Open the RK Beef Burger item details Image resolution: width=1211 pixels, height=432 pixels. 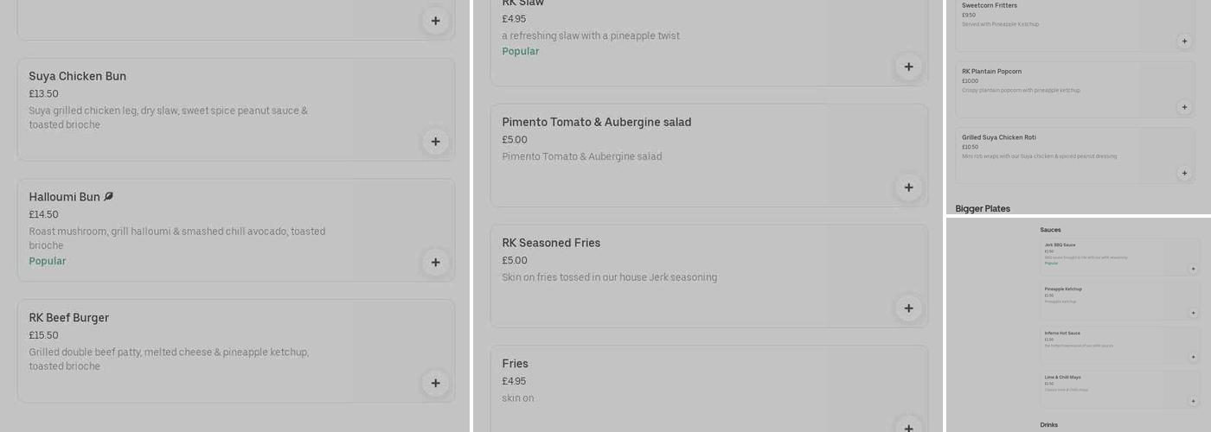click(69, 318)
